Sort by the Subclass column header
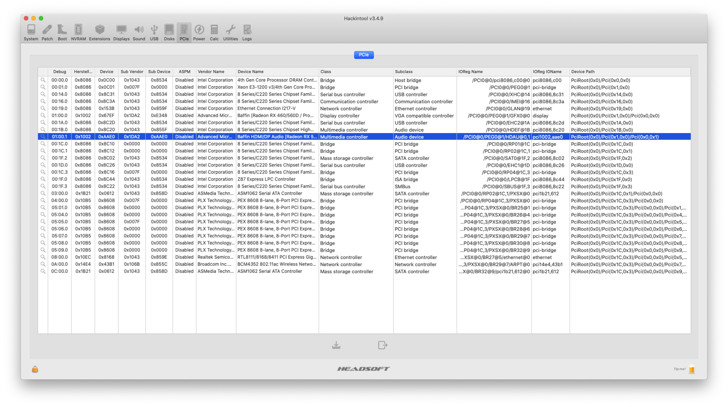Viewport: 728px width, 407px height. 425,72
